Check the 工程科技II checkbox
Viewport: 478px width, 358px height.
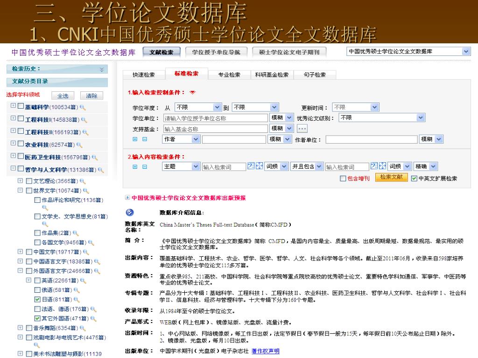click(21, 131)
